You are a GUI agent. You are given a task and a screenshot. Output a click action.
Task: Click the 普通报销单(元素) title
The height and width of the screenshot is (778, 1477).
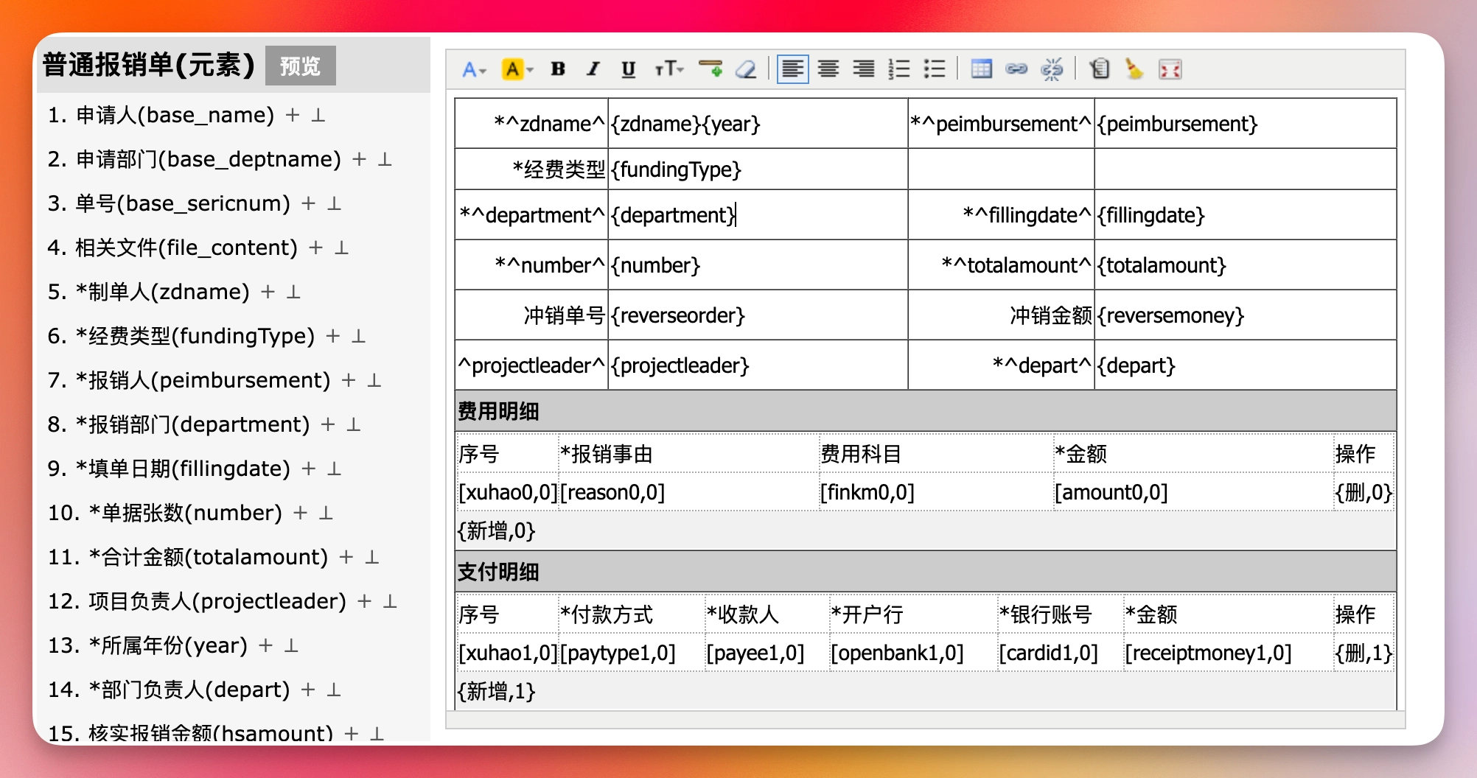[148, 65]
